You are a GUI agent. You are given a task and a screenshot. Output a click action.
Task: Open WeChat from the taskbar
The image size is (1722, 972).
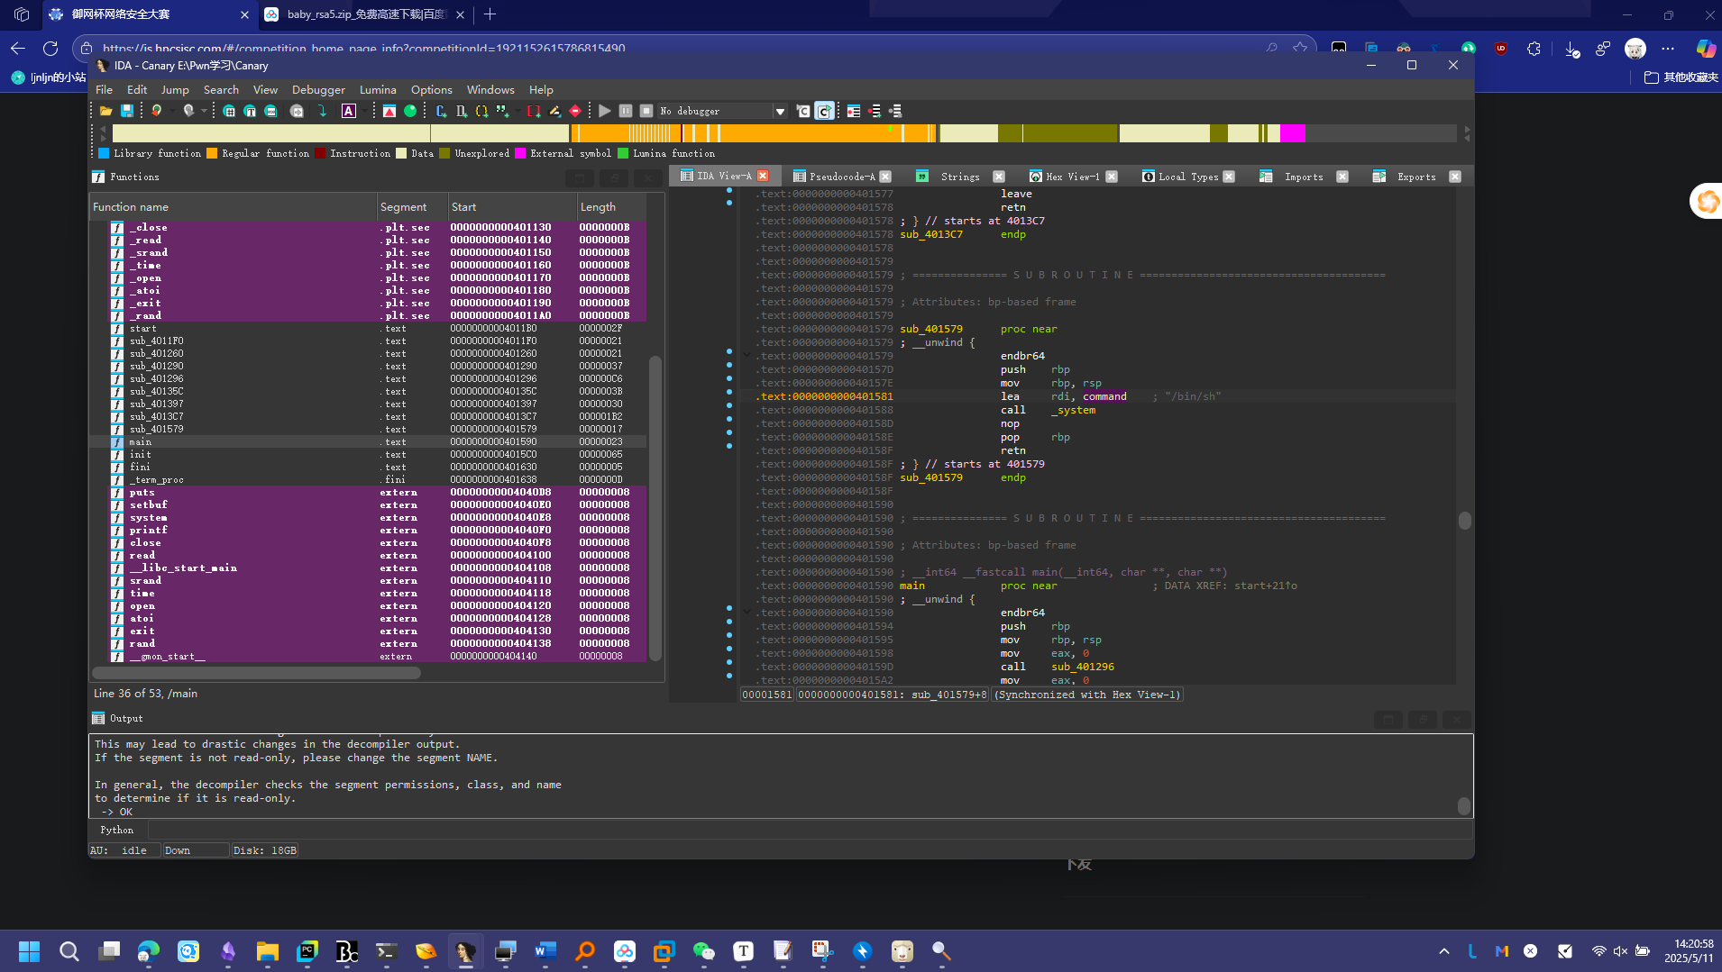(703, 951)
